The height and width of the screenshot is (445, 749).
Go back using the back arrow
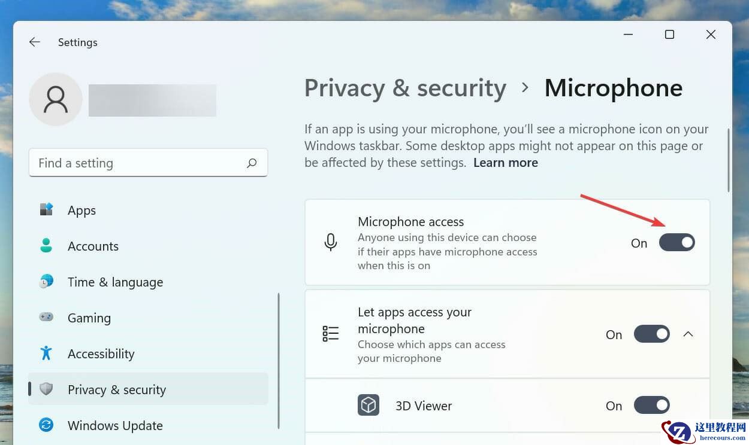34,42
